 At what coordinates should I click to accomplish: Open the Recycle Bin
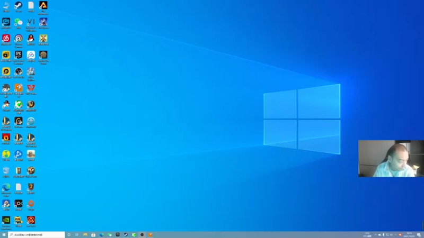coord(6,171)
